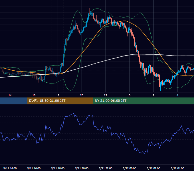Click the blue session bar before ロンドン
This screenshot has height=171, width=194.
click(14, 101)
